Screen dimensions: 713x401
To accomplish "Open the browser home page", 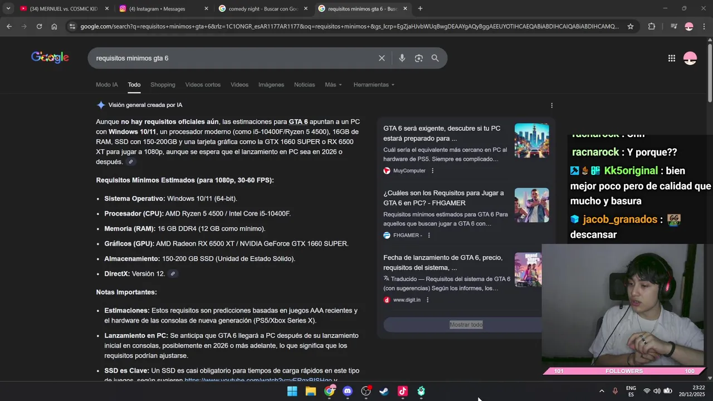I will click(54, 26).
